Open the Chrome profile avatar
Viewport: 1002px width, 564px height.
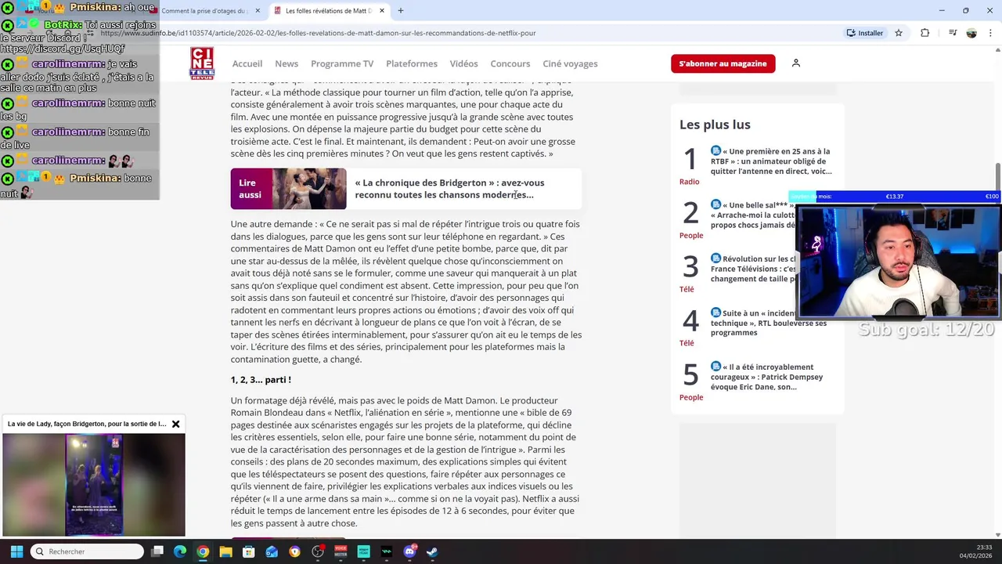point(971,33)
